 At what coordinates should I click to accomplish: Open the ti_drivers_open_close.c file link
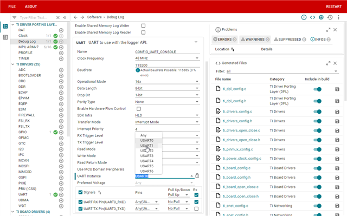point(241,130)
